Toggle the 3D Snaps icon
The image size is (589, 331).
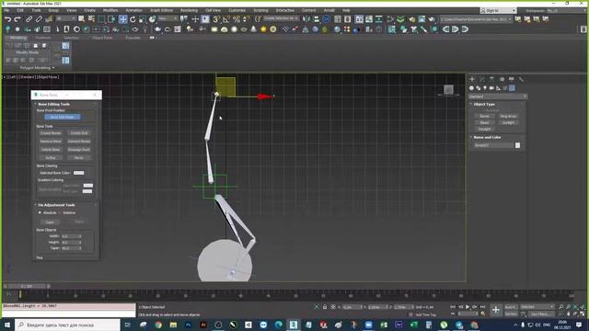coord(216,18)
